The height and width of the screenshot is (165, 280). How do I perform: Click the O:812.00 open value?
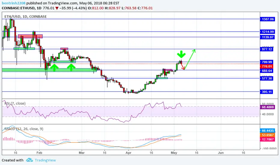click(96, 8)
